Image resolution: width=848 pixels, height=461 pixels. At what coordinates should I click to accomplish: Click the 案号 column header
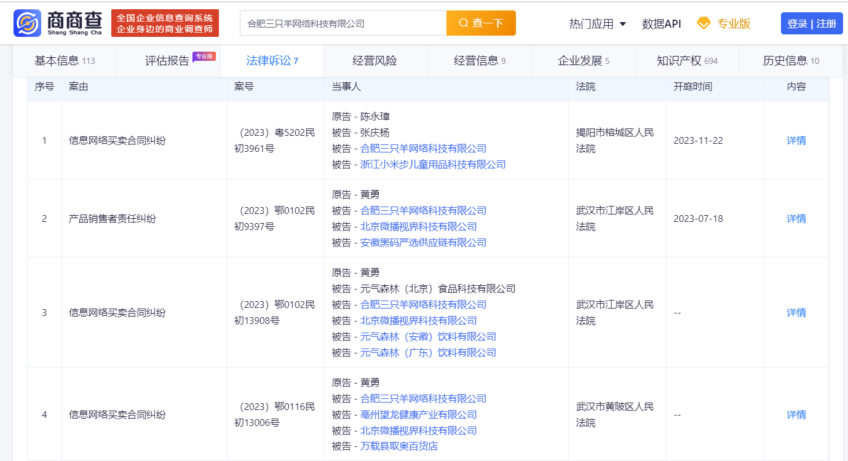tap(244, 87)
